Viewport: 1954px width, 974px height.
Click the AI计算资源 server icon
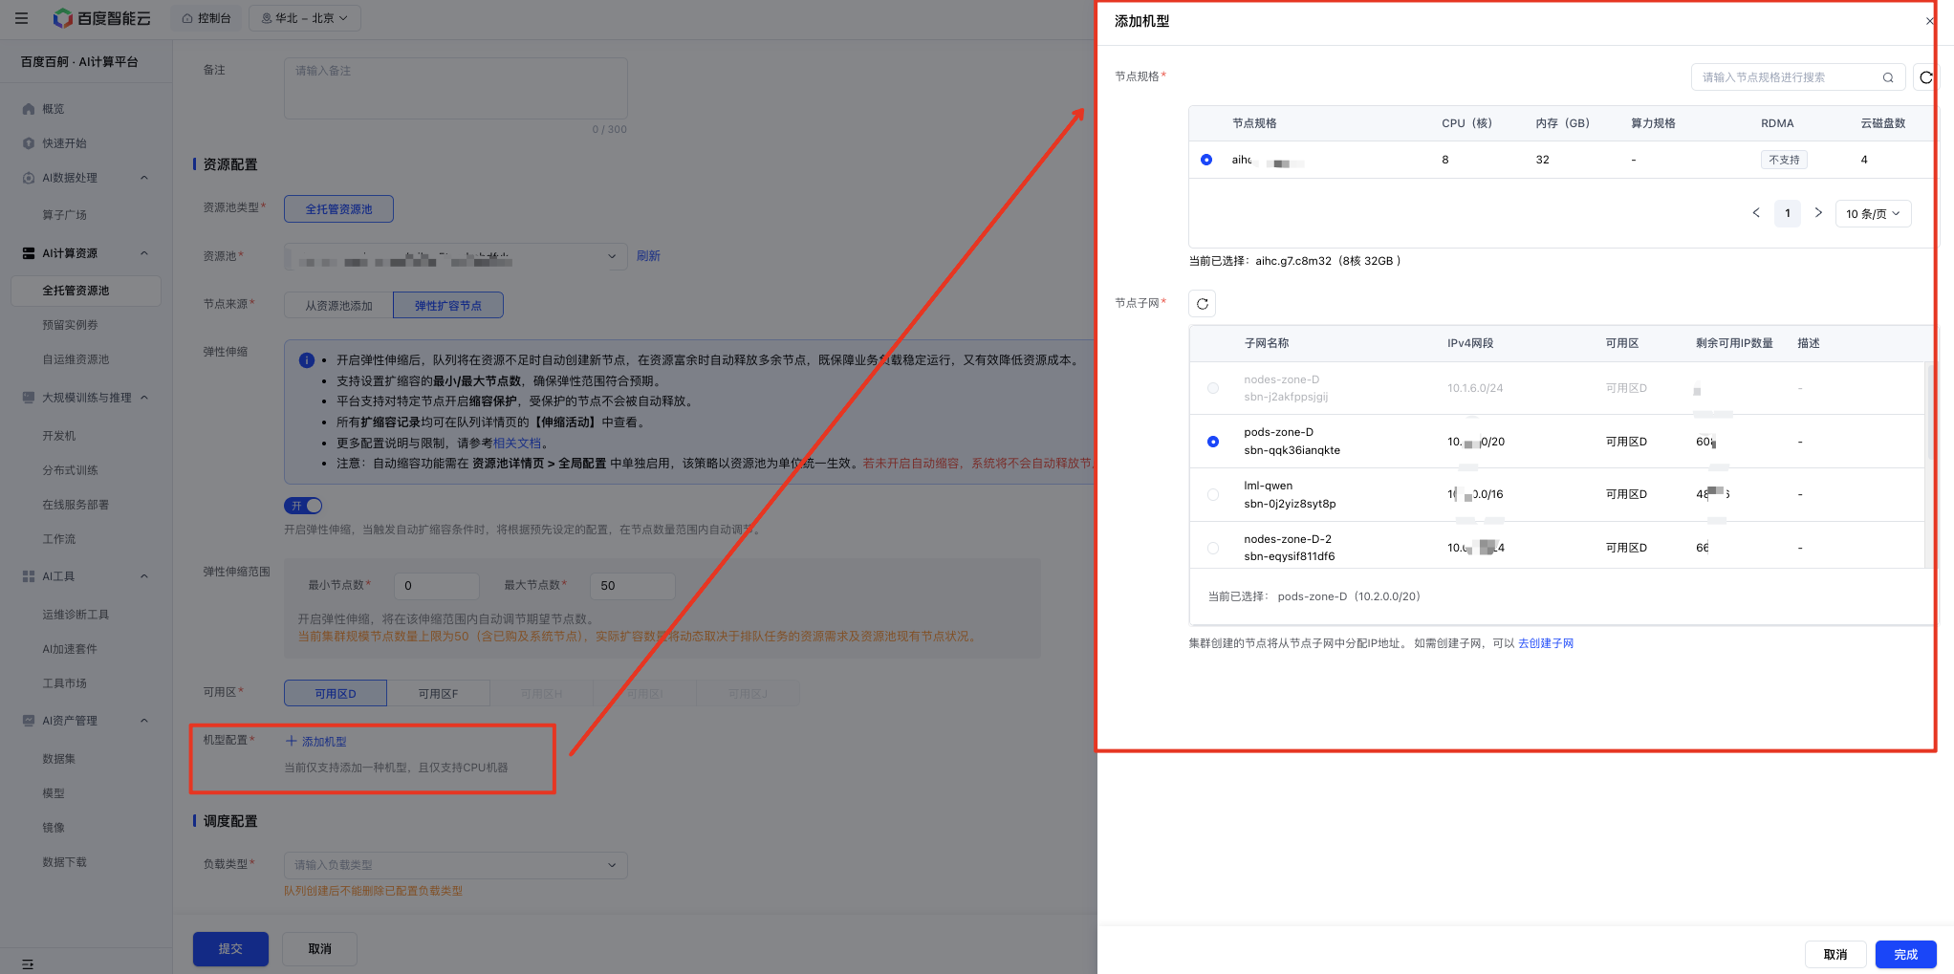pos(29,253)
